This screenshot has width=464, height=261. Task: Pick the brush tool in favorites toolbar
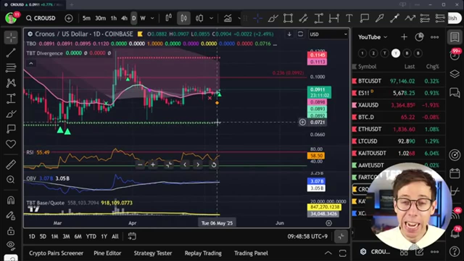coord(273,18)
